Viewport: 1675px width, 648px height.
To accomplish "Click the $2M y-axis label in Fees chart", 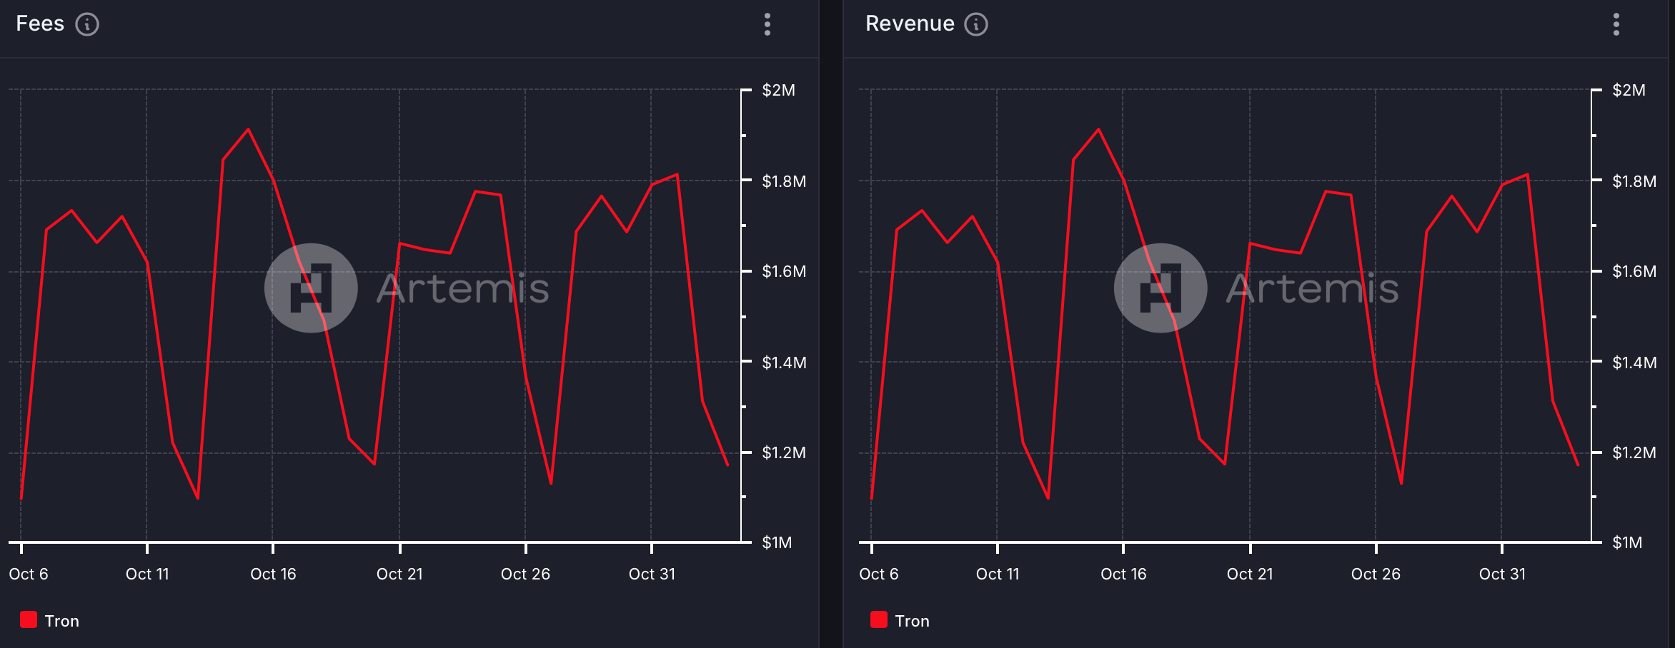I will 778,90.
